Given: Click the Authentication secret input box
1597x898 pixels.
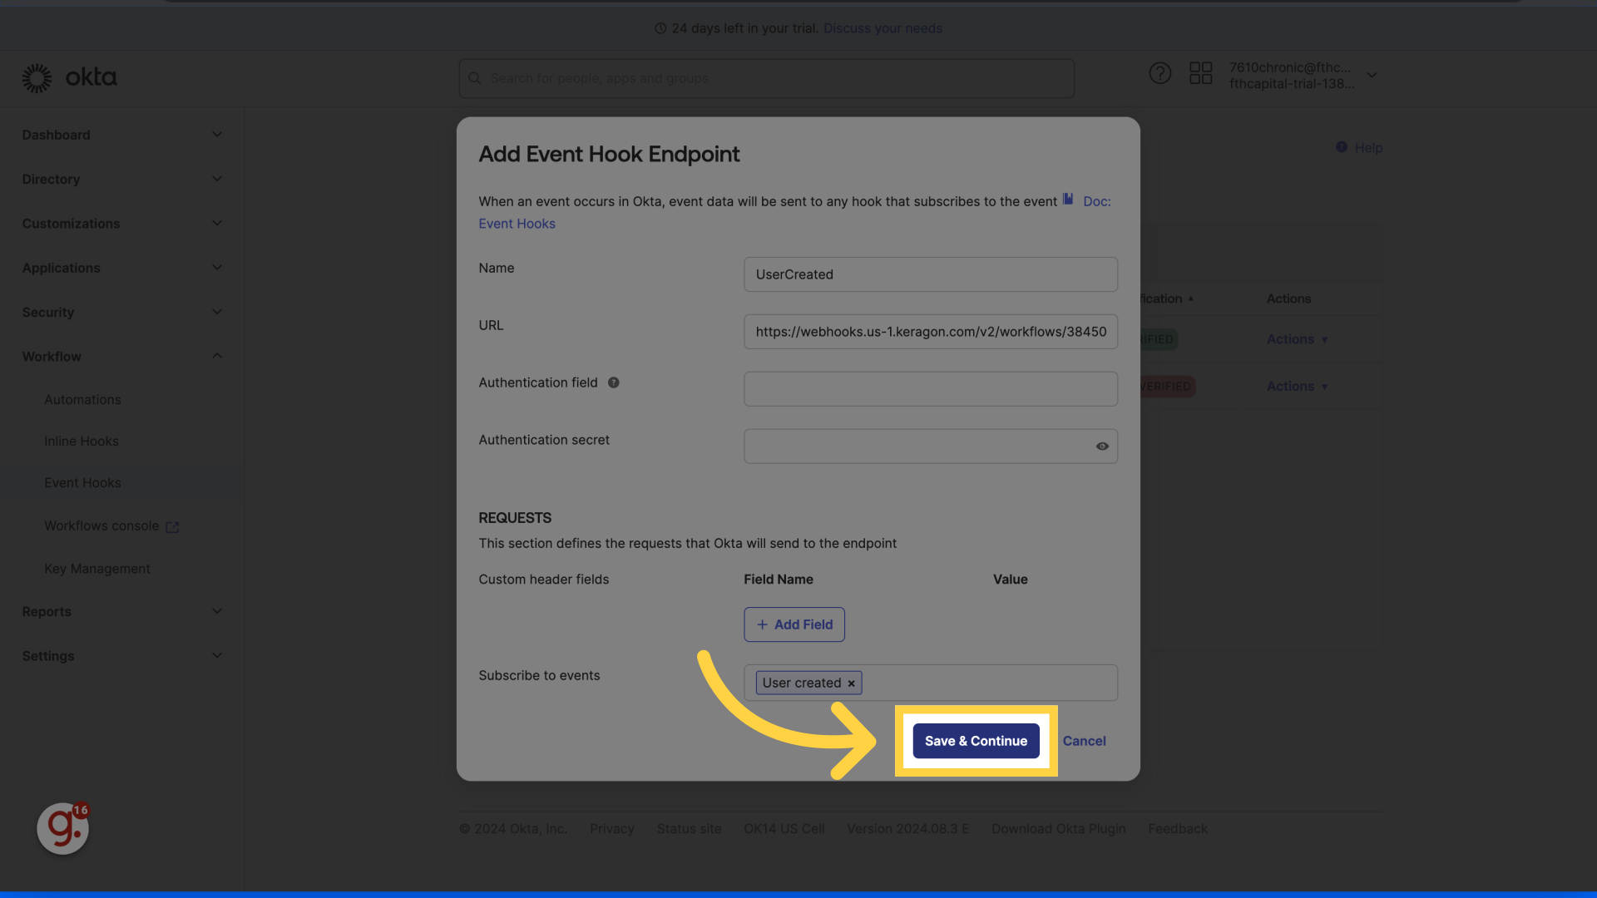Looking at the screenshot, I should (930, 447).
